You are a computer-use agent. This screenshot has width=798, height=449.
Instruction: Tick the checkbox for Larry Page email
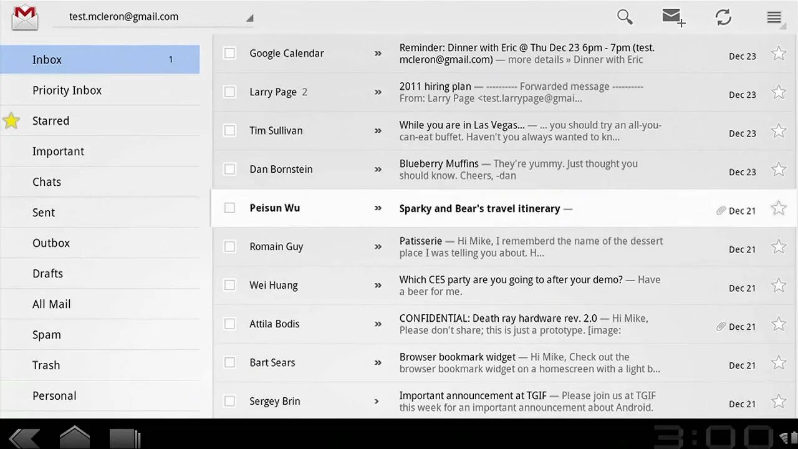tap(230, 92)
